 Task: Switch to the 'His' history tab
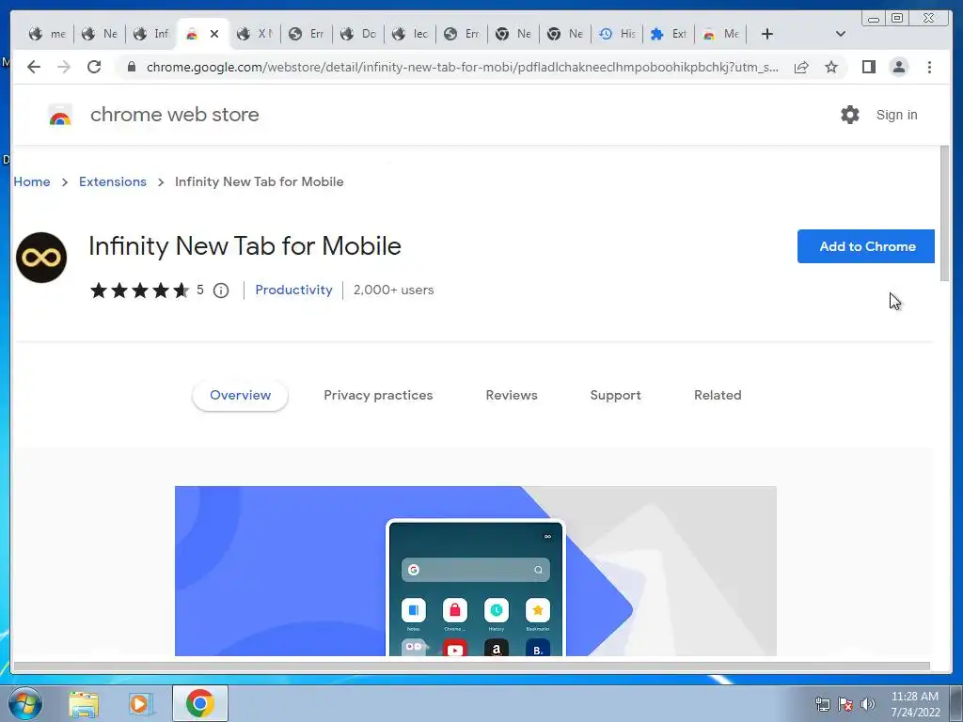(x=617, y=34)
